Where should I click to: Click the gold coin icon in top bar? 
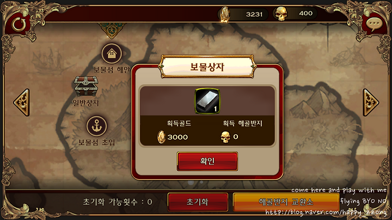(x=225, y=14)
